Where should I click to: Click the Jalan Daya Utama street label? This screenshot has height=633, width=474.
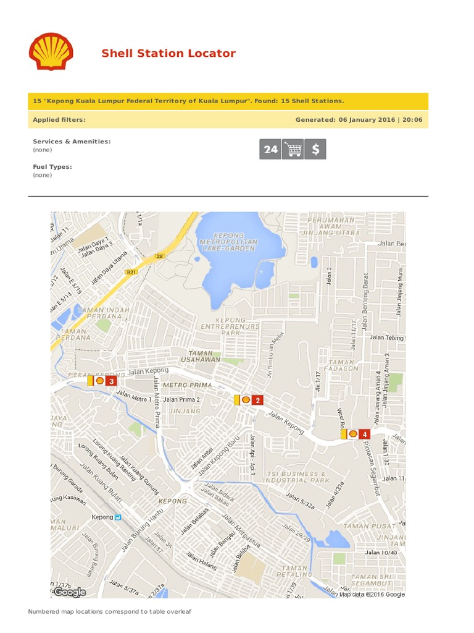(x=109, y=268)
